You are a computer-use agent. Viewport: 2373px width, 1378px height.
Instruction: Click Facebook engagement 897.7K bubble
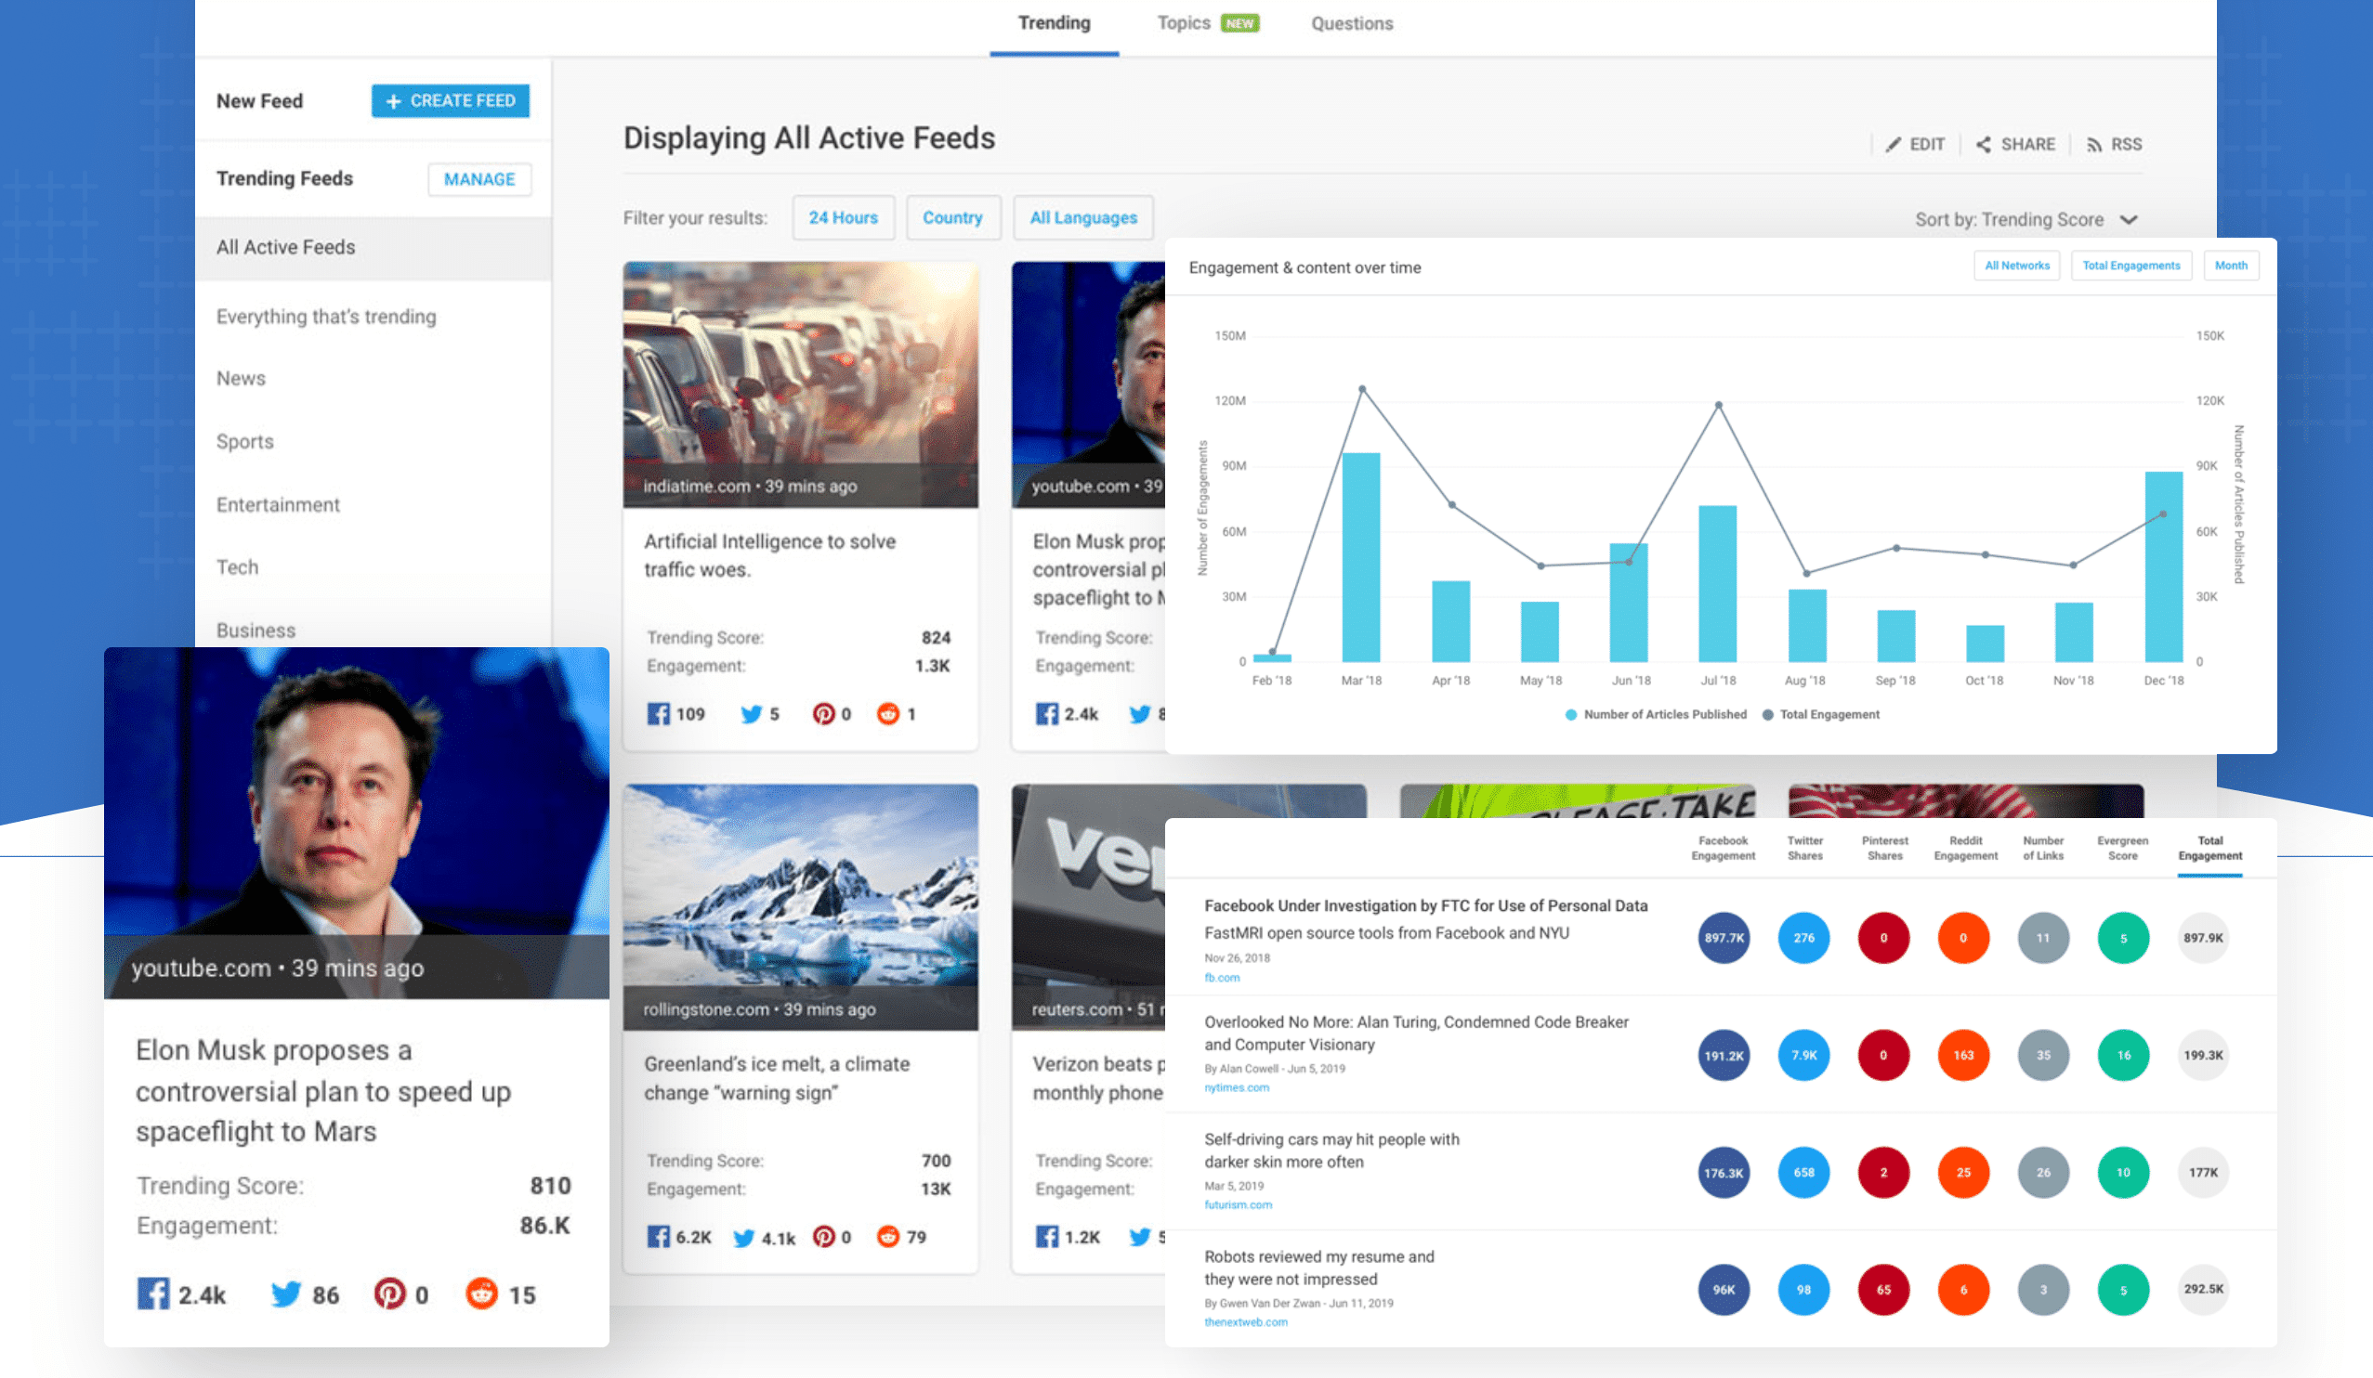click(1724, 938)
